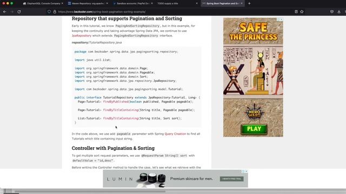This screenshot has height=194, width=346.
Task: Click the 'defaultValue = "id,desc"' inline code
Action: (92, 161)
